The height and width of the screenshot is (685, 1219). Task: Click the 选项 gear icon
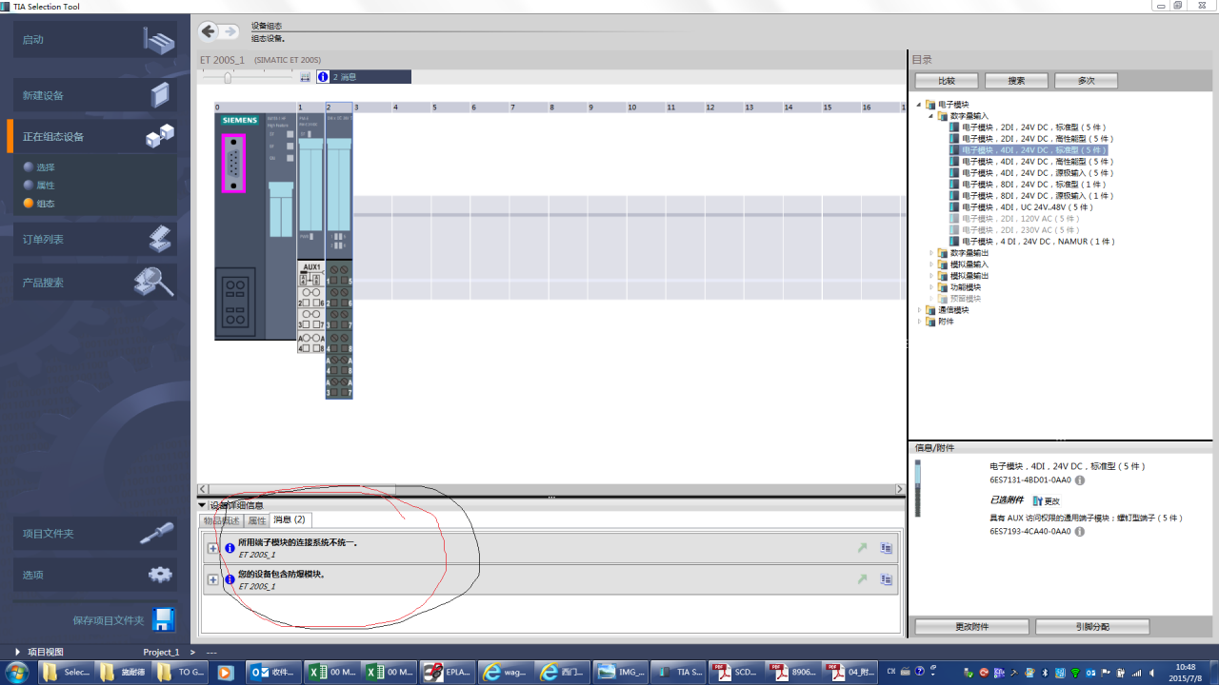tap(160, 575)
